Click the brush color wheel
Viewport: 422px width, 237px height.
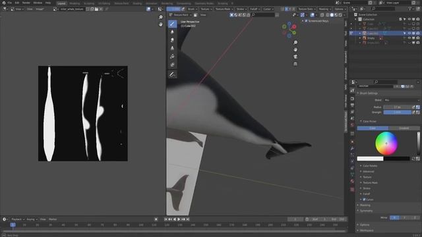point(386,144)
